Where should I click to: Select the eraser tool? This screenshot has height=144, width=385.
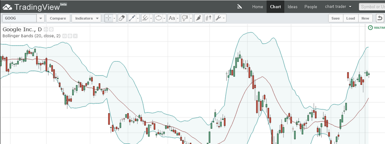122,18
